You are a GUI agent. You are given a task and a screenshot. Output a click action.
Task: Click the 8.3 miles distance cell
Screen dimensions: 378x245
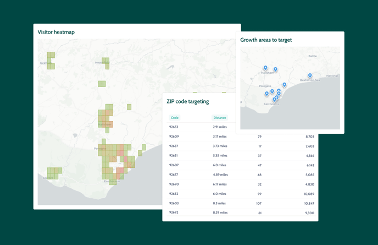click(x=219, y=203)
